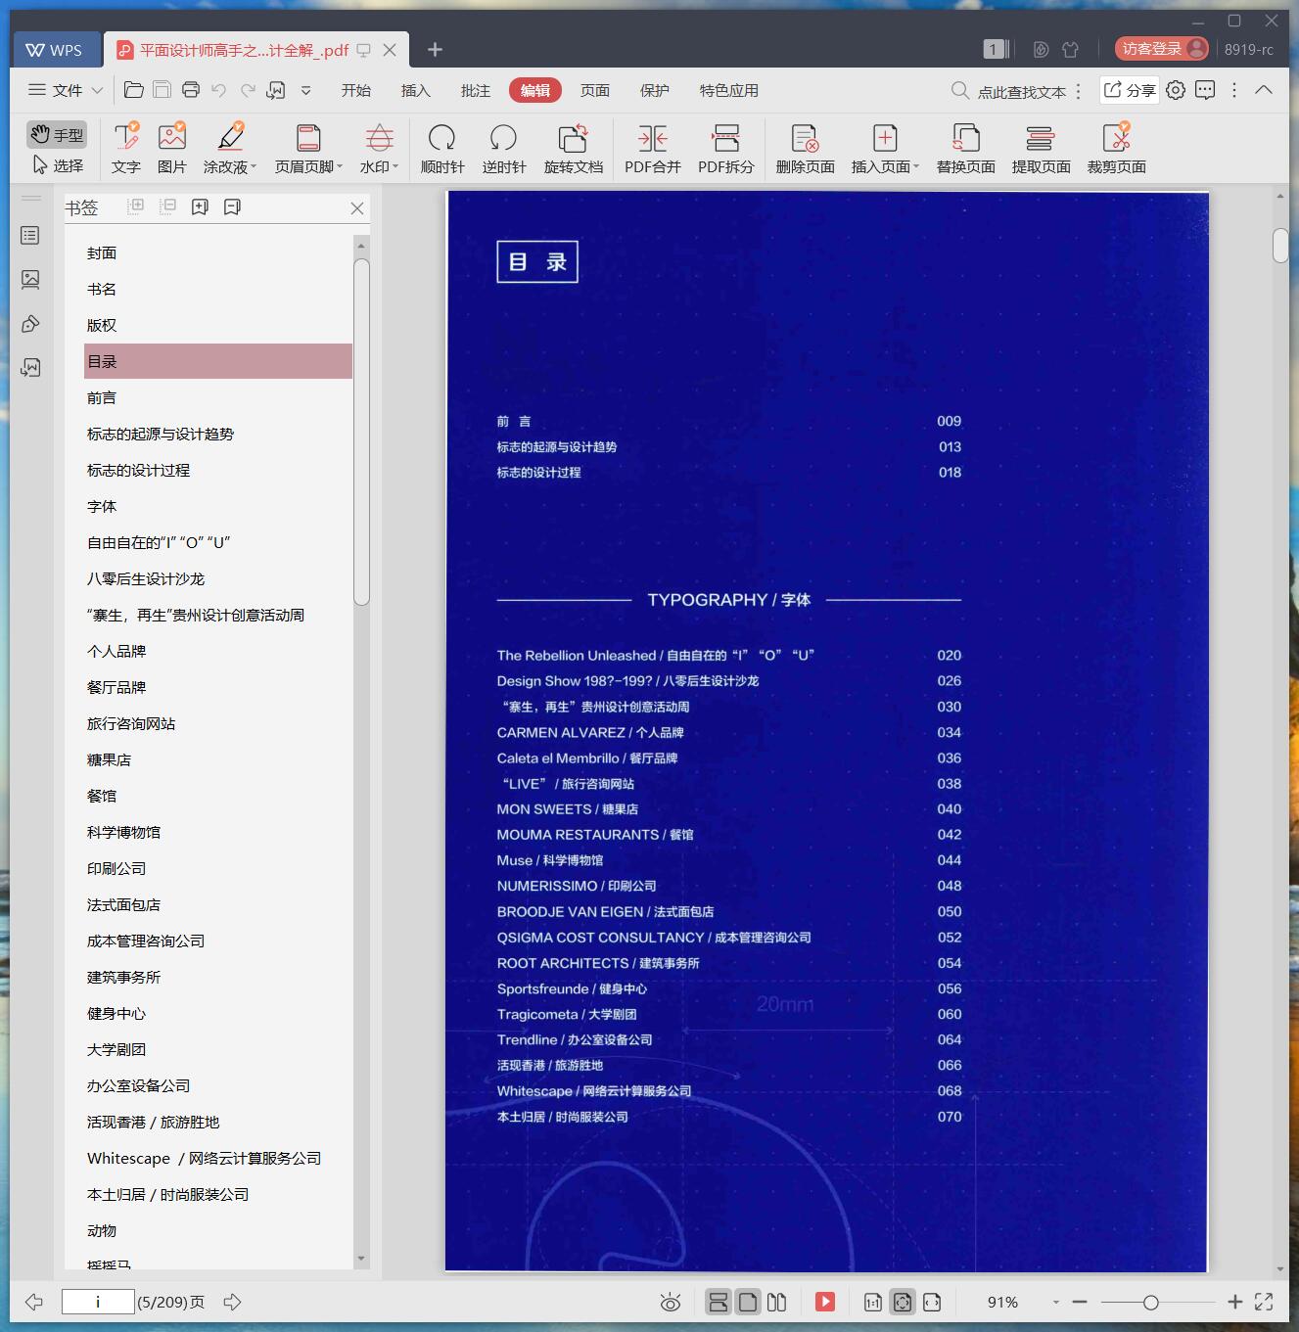This screenshot has width=1299, height=1332.
Task: Open the thumbnails panel sidebar icon
Action: click(30, 280)
